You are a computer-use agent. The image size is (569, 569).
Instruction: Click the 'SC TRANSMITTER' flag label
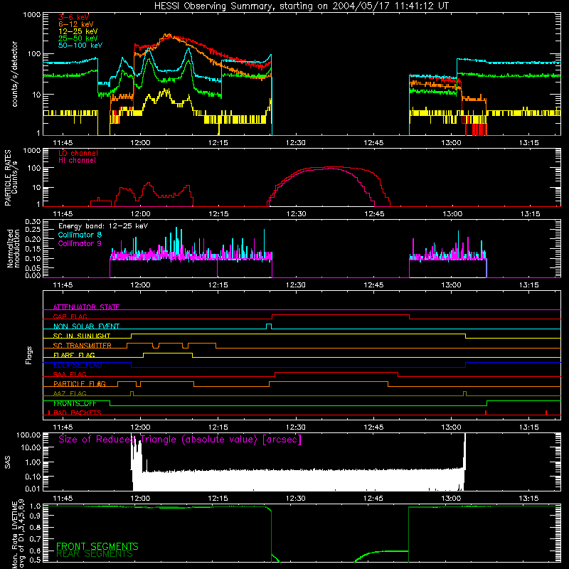coord(83,346)
